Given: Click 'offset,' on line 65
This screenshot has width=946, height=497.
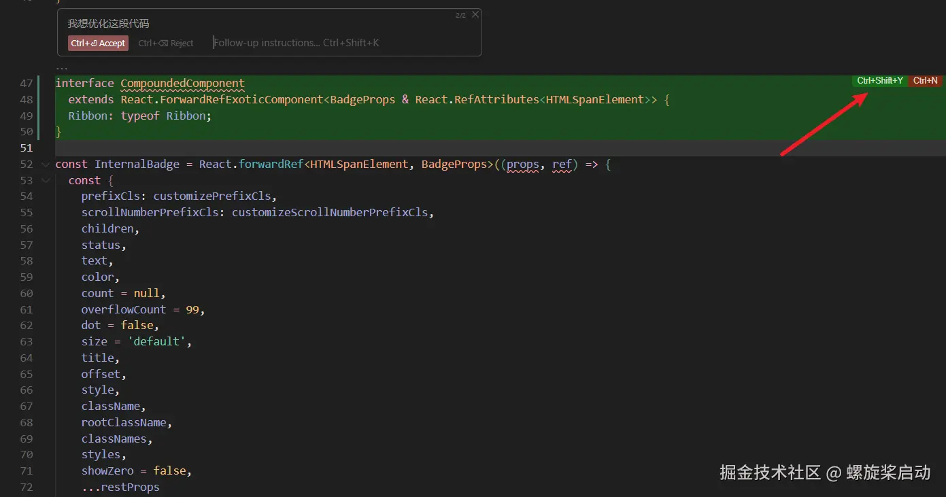Looking at the screenshot, I should [104, 375].
